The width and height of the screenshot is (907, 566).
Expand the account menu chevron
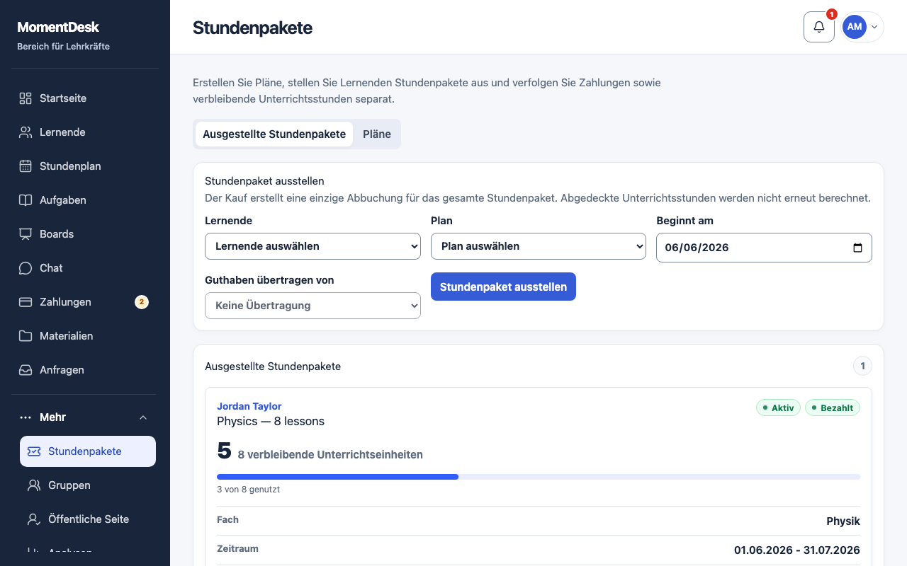point(874,27)
